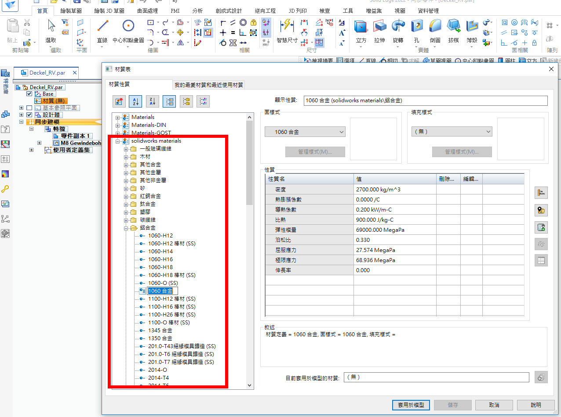
Task: Click the gear icon in left sidebar
Action: (x=5, y=234)
